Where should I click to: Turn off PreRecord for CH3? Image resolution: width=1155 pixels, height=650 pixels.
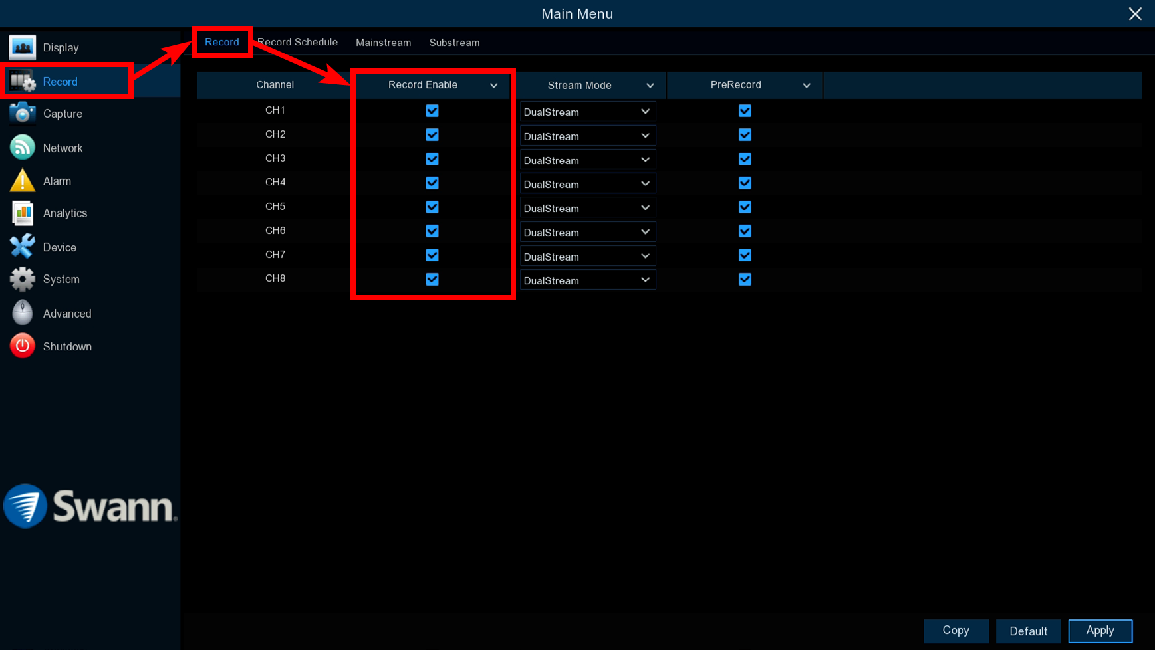745,160
